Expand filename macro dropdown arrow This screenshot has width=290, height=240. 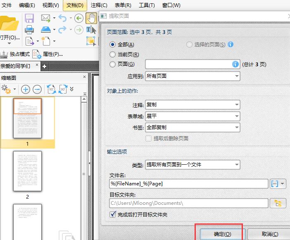point(283,184)
